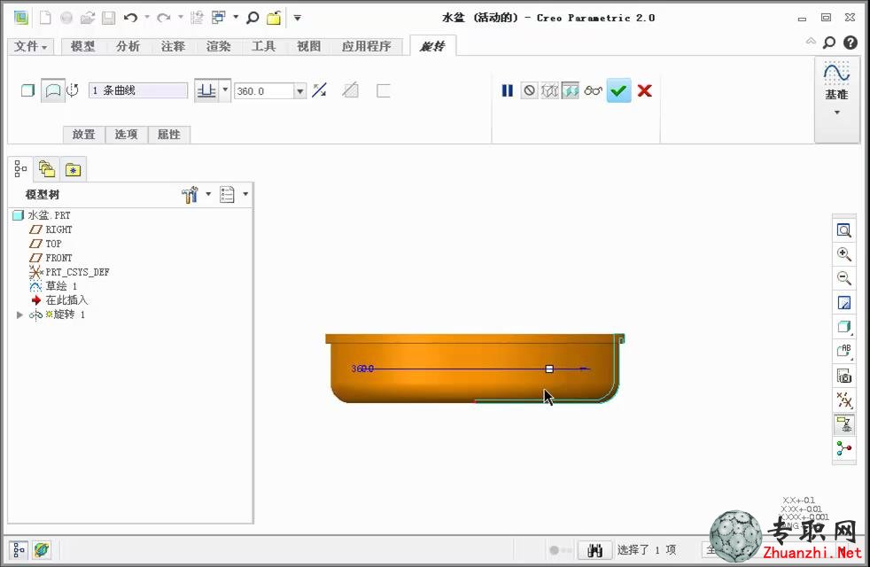Viewport: 870px width, 567px height.
Task: Click the 1 条曲线 sketch collector field
Action: pos(138,90)
